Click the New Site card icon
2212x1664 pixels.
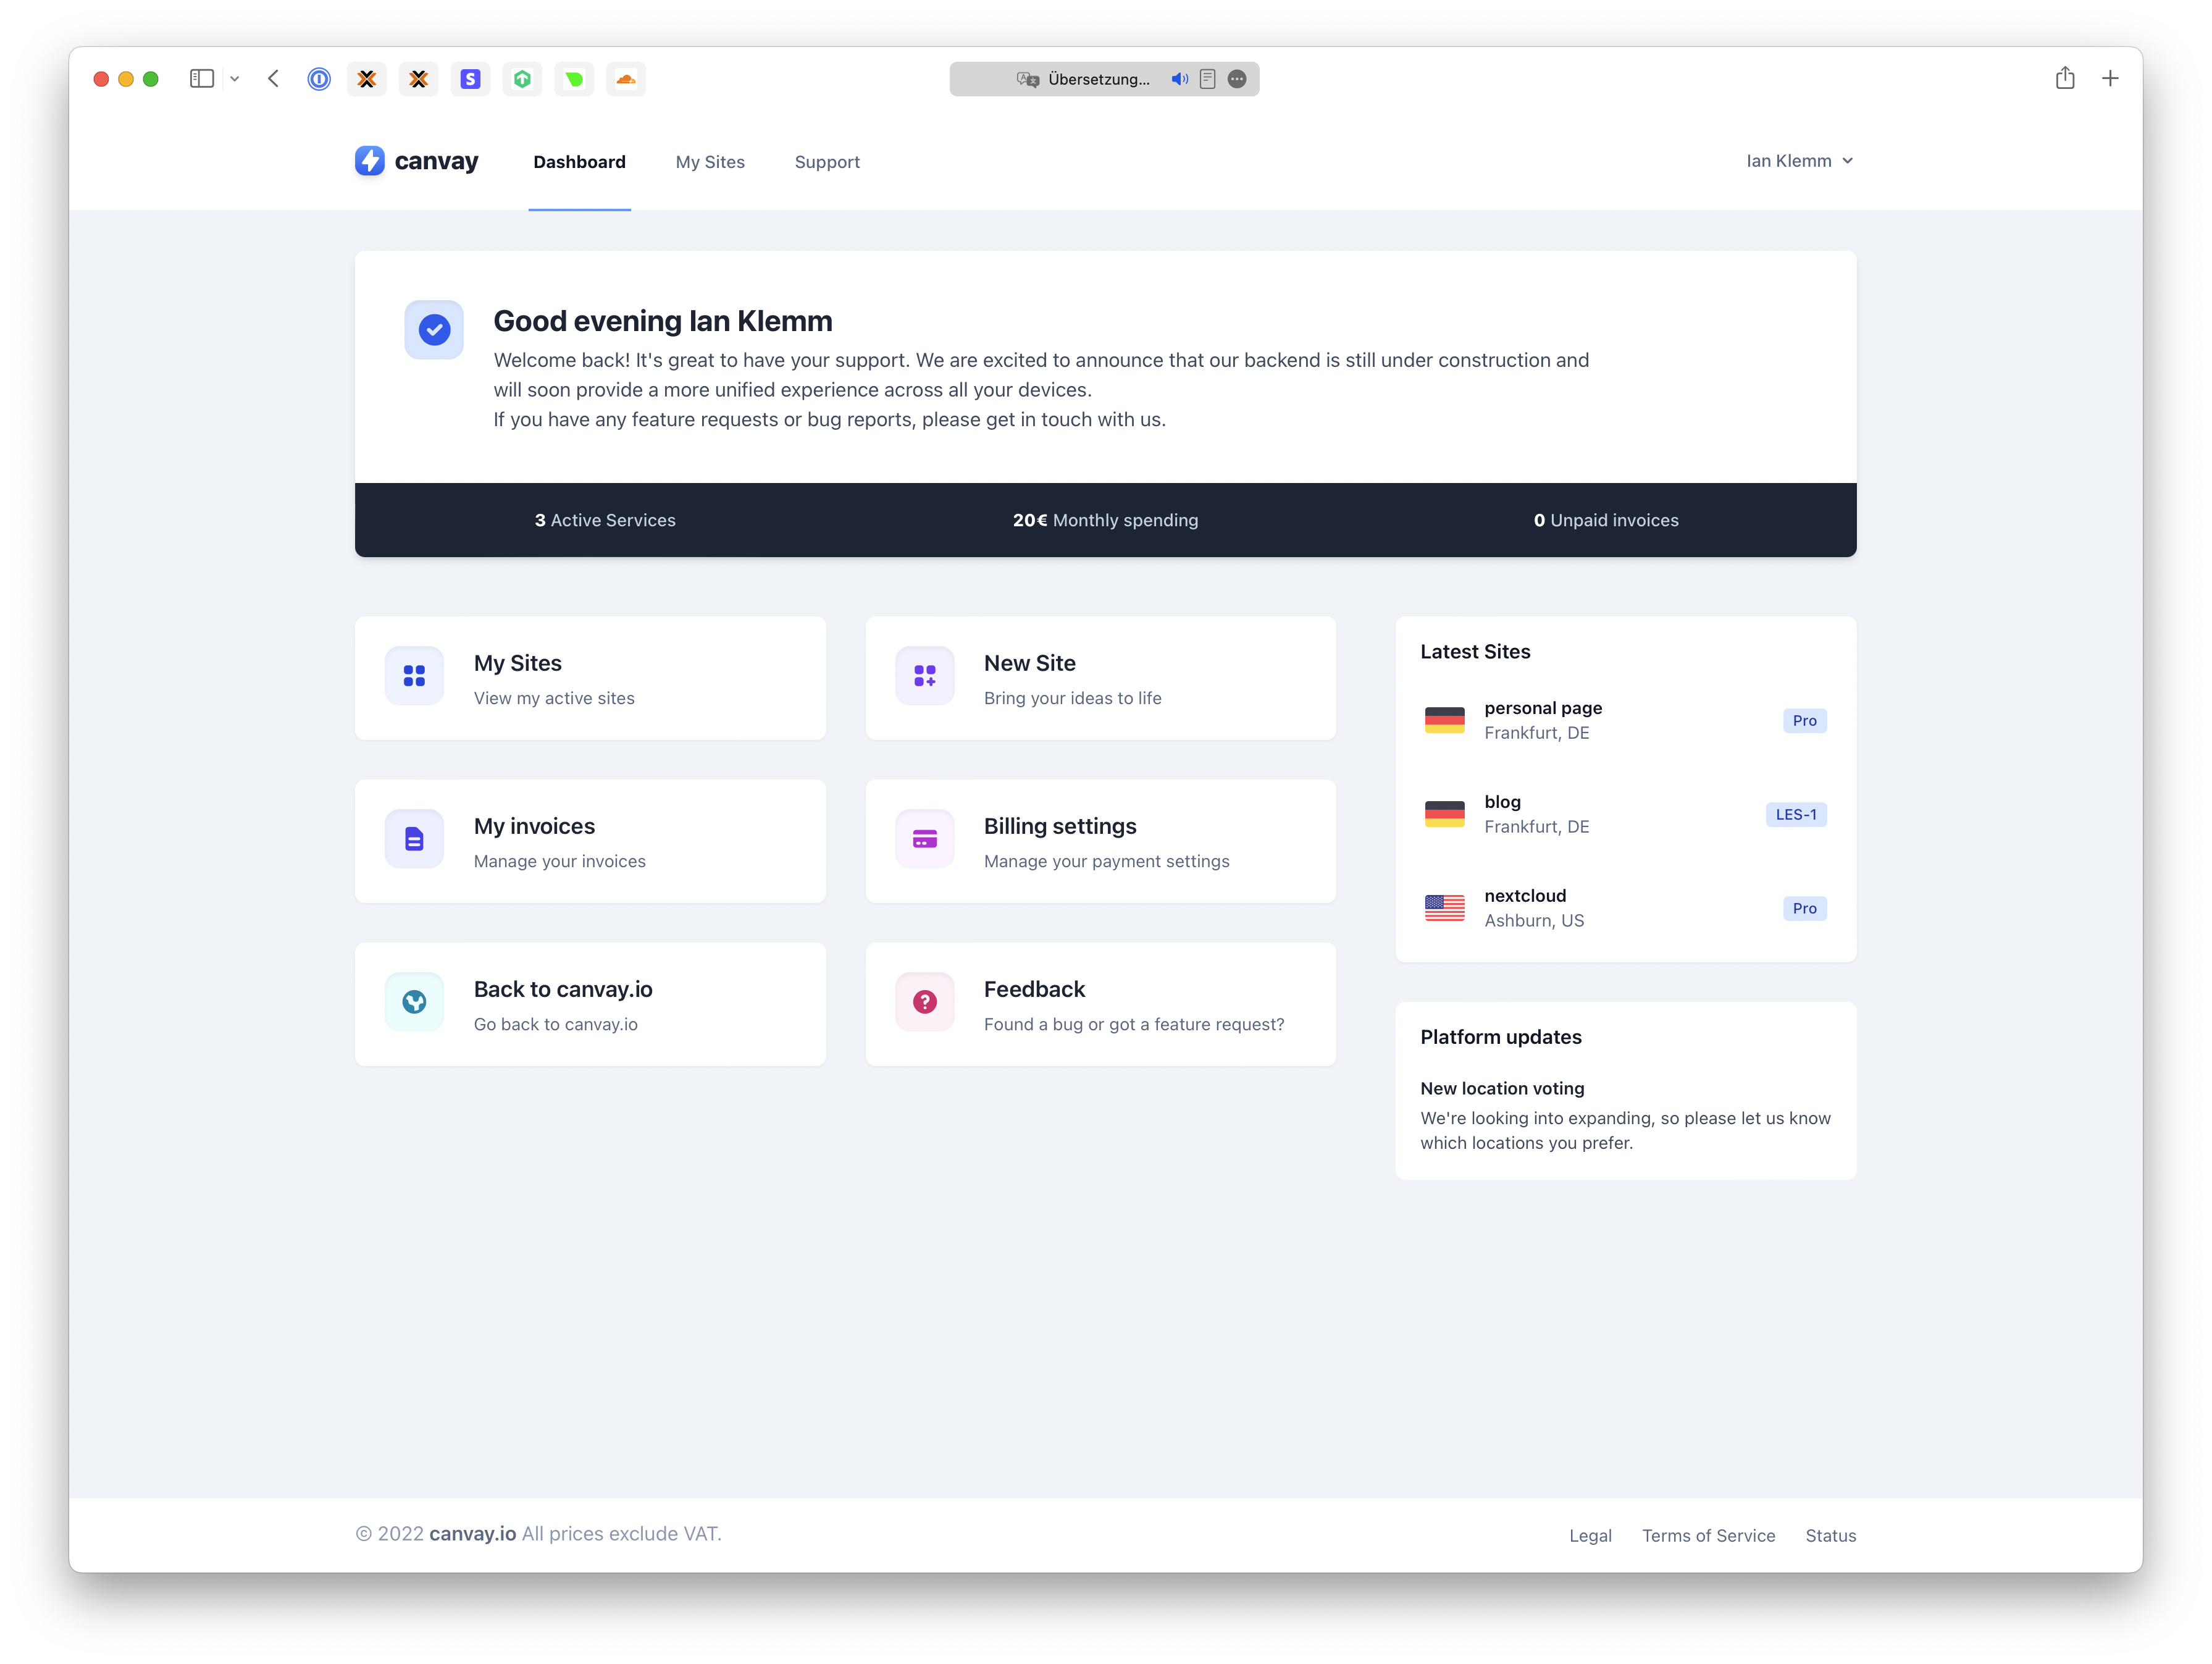click(924, 676)
